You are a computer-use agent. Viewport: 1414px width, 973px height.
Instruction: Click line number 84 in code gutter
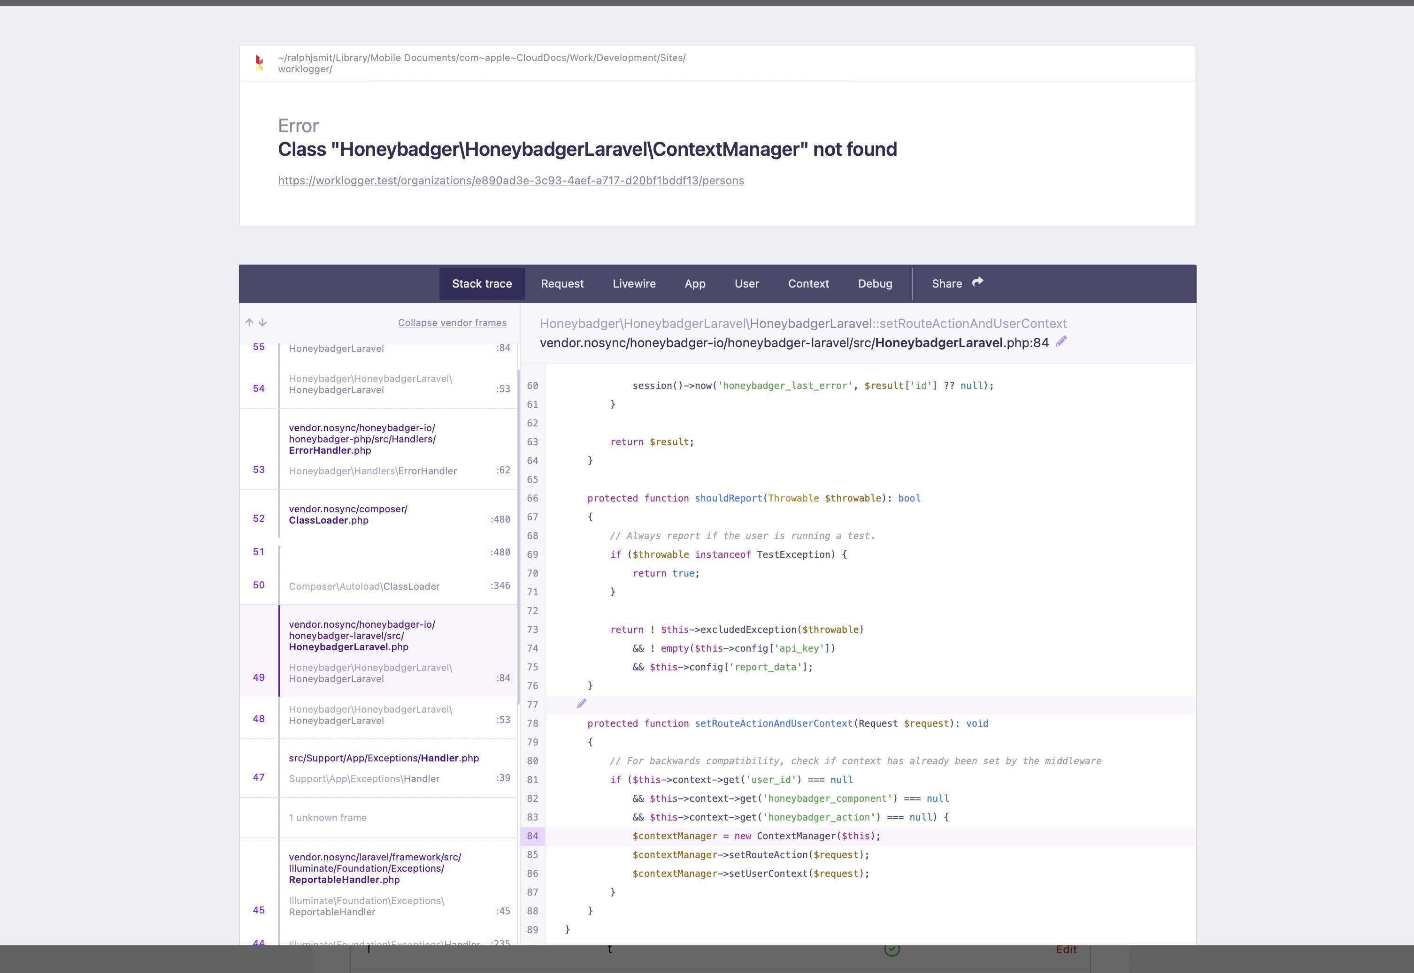click(532, 836)
